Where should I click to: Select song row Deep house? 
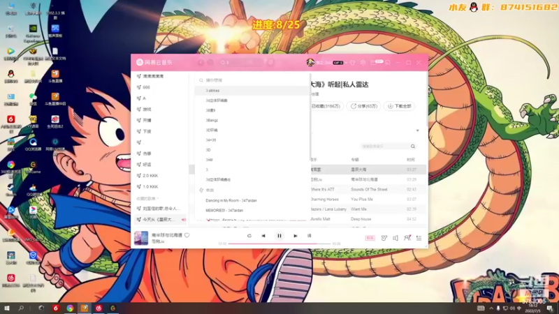tap(369, 219)
